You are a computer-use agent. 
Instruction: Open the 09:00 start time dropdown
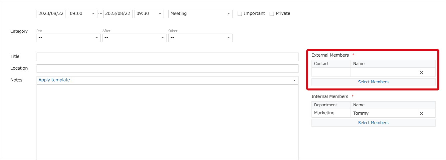pos(83,14)
